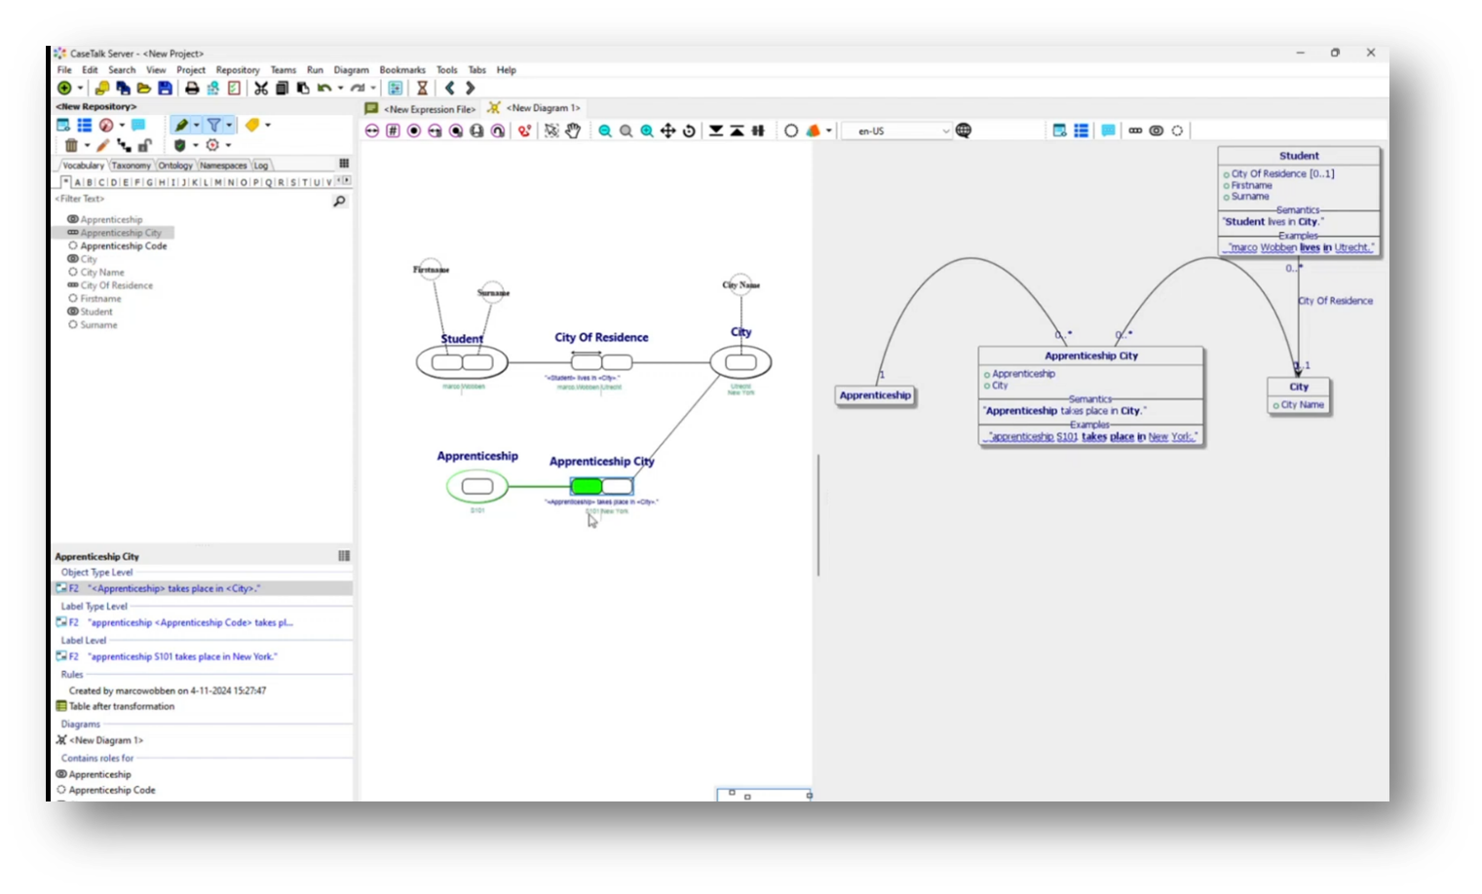
Task: Click the green Apprenticeship object oval in diagram
Action: pos(477,486)
